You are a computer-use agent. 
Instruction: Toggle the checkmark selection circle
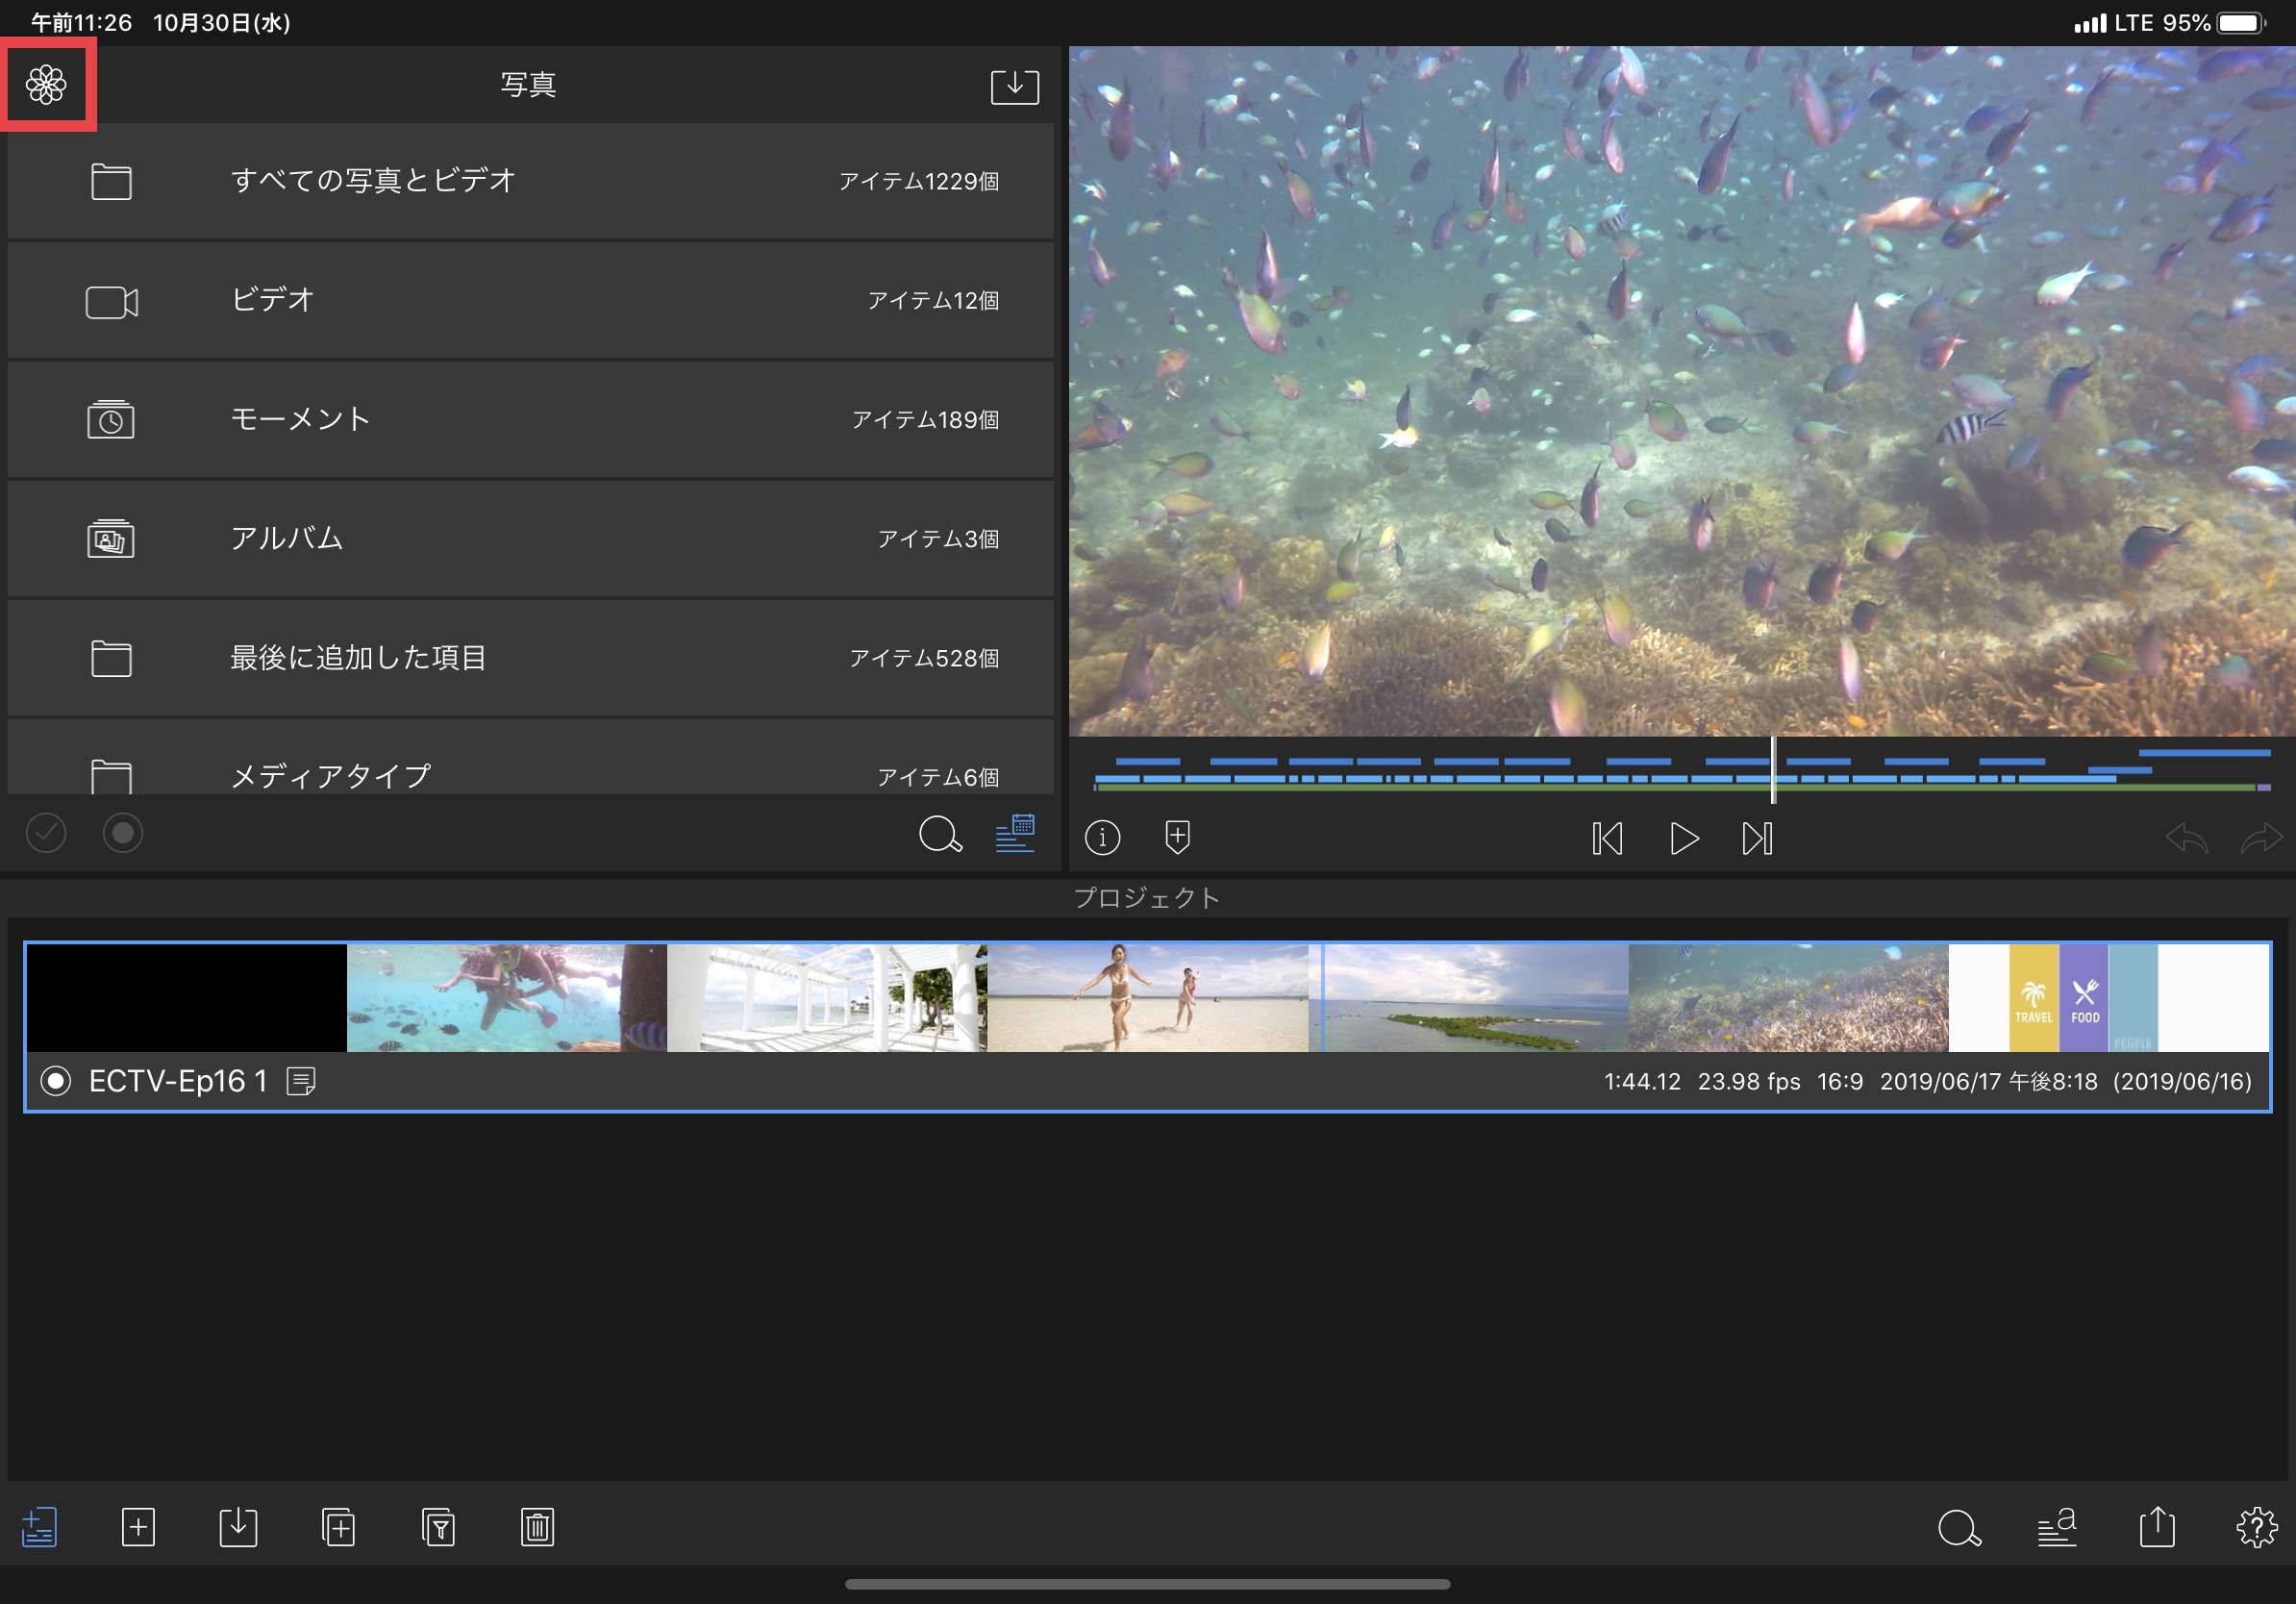click(46, 833)
